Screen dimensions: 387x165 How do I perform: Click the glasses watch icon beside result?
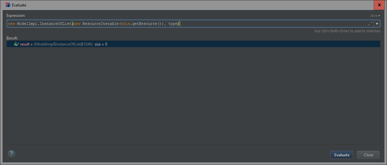[16, 44]
